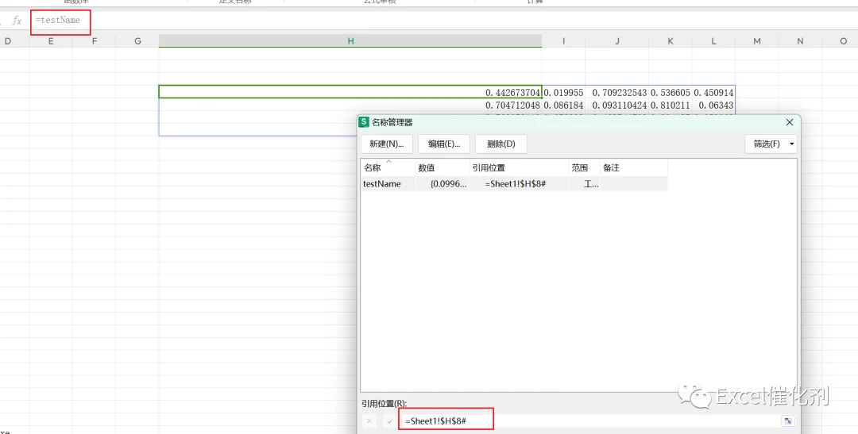
Task: Click the cancel X icon beside reference box
Action: pos(369,421)
